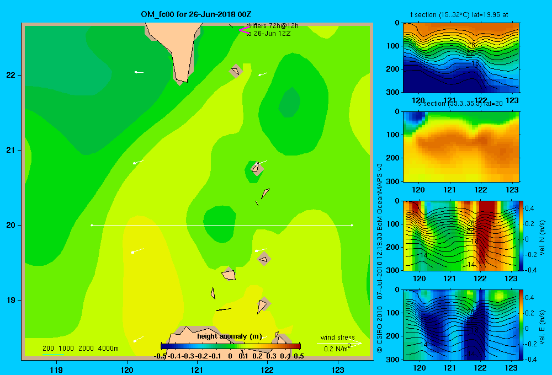Click the wind arrow near 21N 120E

click(138, 162)
